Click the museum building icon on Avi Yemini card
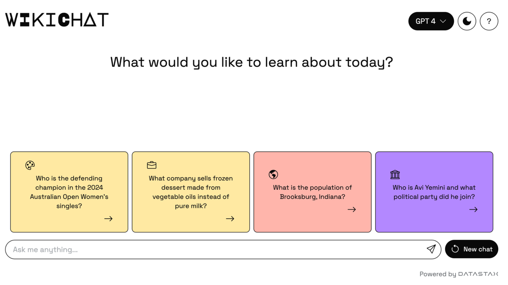The width and height of the screenshot is (508, 285). pos(395,174)
